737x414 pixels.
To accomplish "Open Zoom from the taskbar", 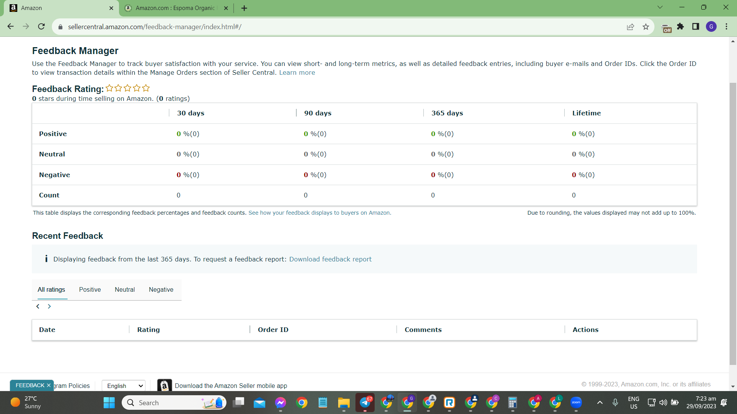I will tap(576, 402).
